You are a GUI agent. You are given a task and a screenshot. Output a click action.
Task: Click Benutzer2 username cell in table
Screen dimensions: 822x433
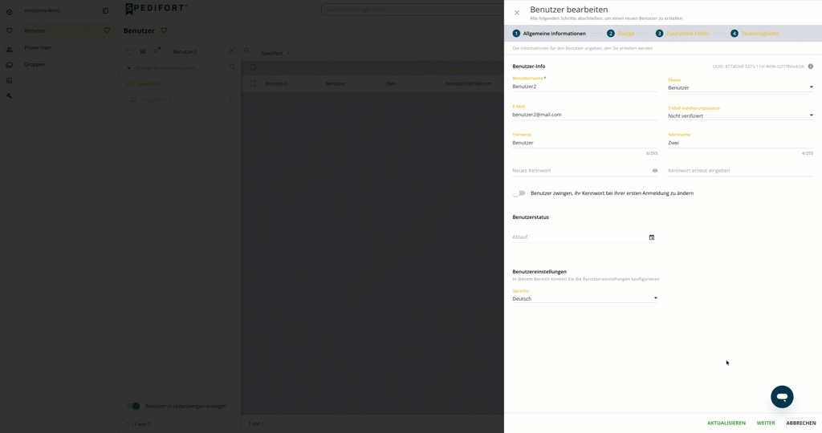click(276, 83)
